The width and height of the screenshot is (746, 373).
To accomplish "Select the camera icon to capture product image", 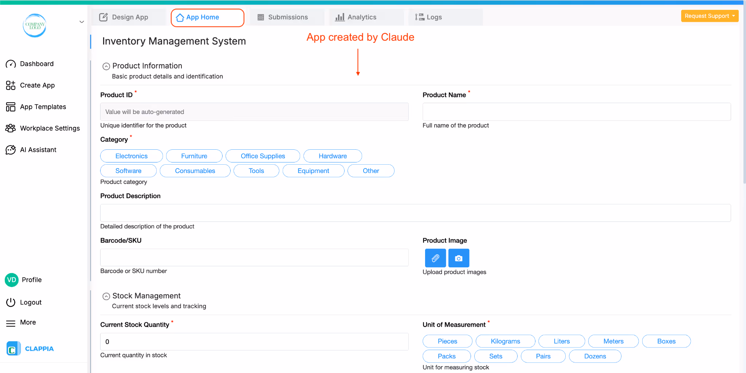I will [x=458, y=258].
